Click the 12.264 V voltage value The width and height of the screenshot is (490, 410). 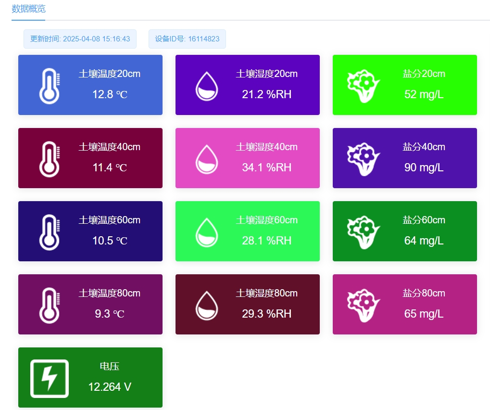click(110, 387)
